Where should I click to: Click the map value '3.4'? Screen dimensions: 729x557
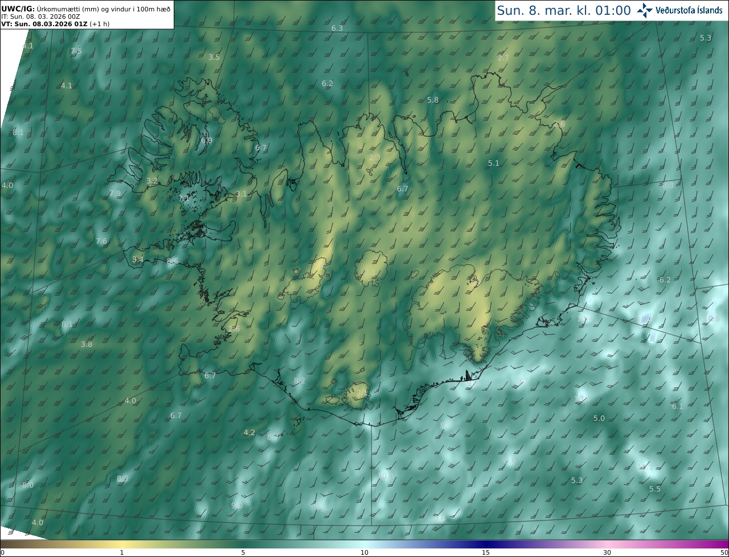[x=138, y=260]
